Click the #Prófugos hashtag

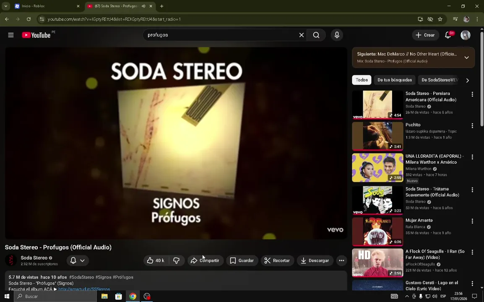tap(123, 277)
